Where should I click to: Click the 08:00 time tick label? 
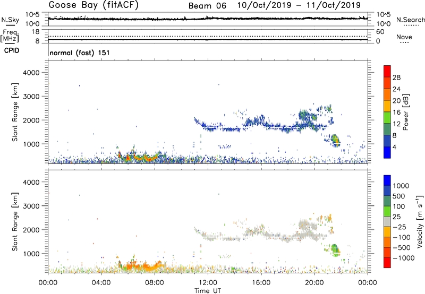(155, 283)
